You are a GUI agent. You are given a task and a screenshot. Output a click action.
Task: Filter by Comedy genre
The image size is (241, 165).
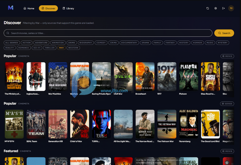click(x=101, y=43)
